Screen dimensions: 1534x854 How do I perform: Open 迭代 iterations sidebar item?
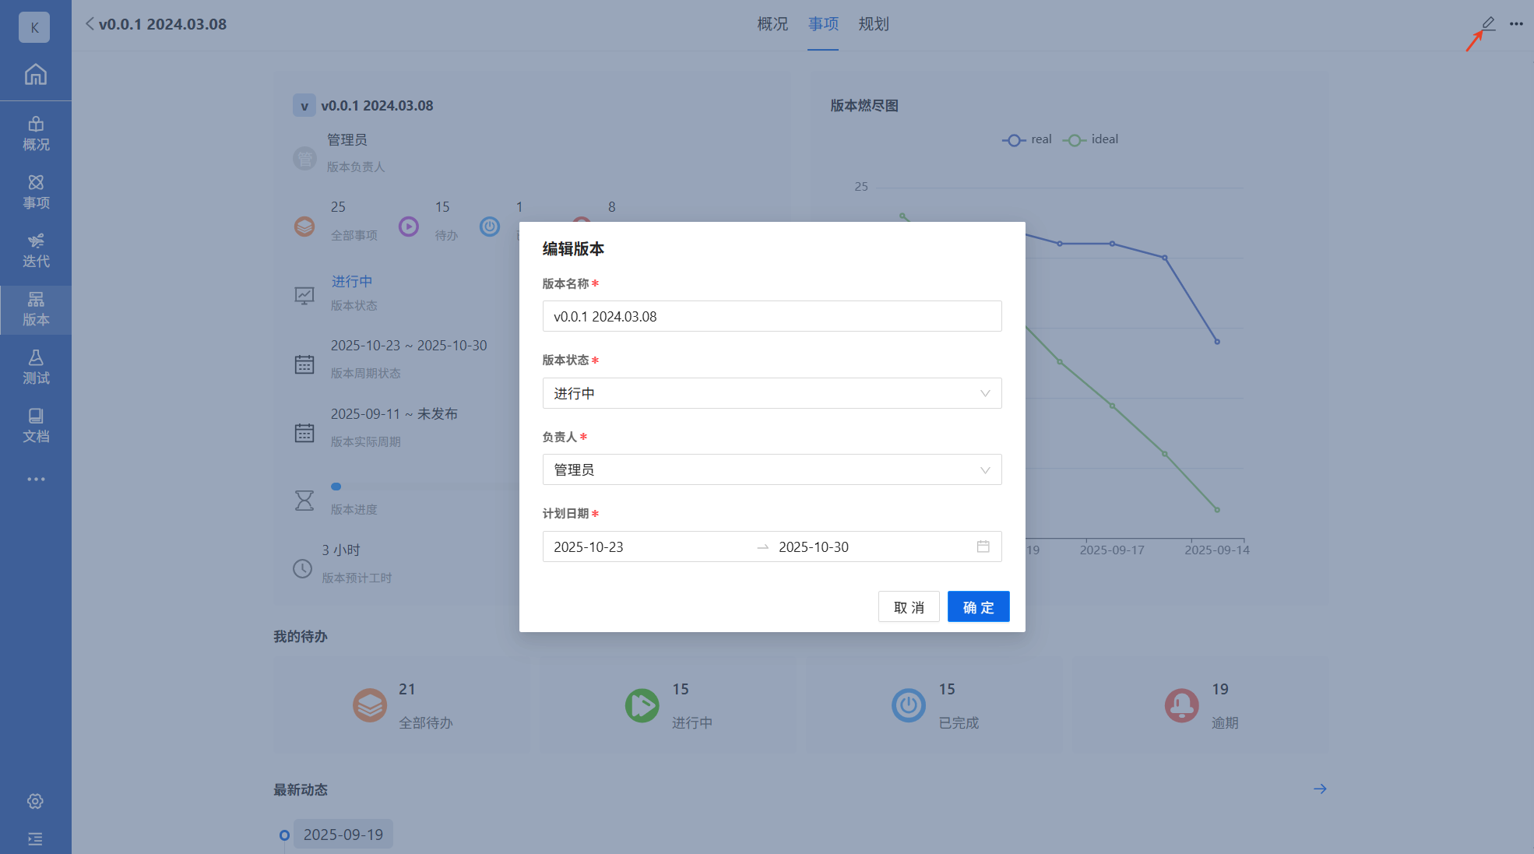tap(35, 251)
